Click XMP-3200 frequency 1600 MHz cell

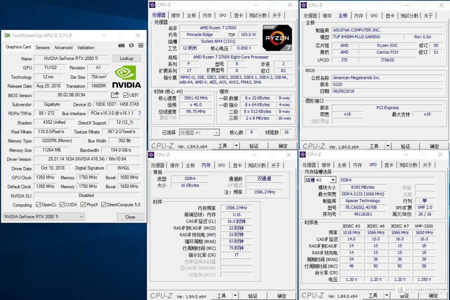click(424, 232)
